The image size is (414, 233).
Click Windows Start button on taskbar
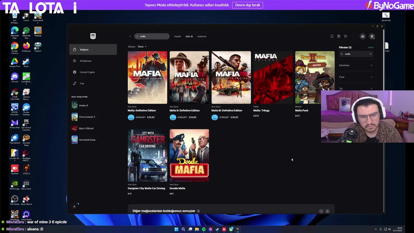point(176,229)
